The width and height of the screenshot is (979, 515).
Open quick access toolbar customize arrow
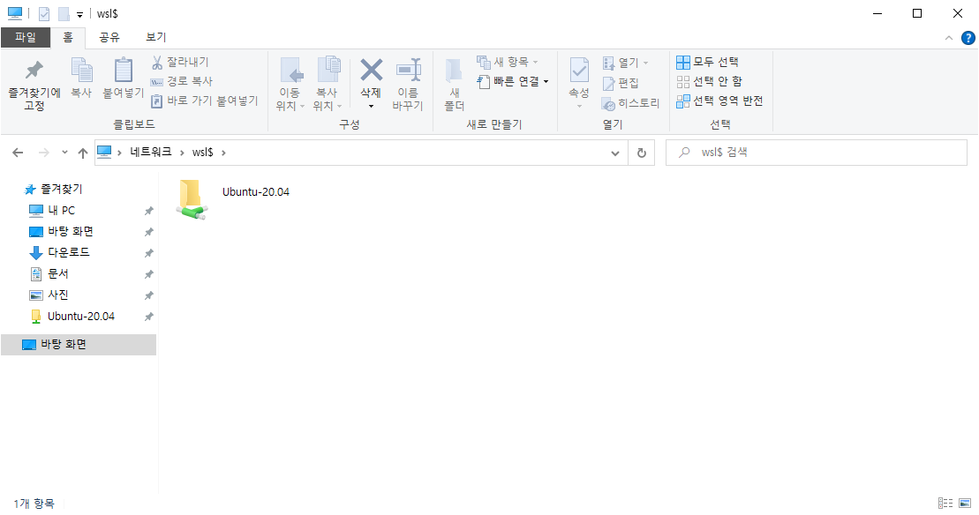point(80,14)
